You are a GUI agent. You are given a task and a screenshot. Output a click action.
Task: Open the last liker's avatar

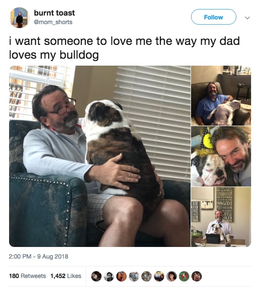tap(197, 276)
